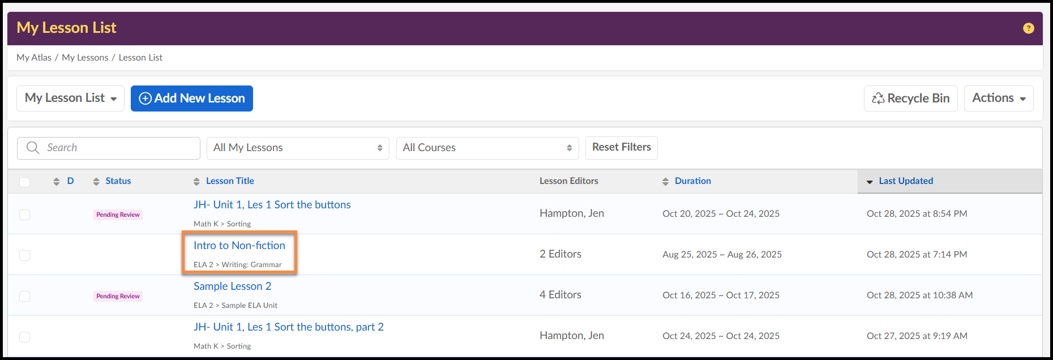Click the sort arrows beside D column
Viewport: 1053px width, 360px height.
point(56,182)
